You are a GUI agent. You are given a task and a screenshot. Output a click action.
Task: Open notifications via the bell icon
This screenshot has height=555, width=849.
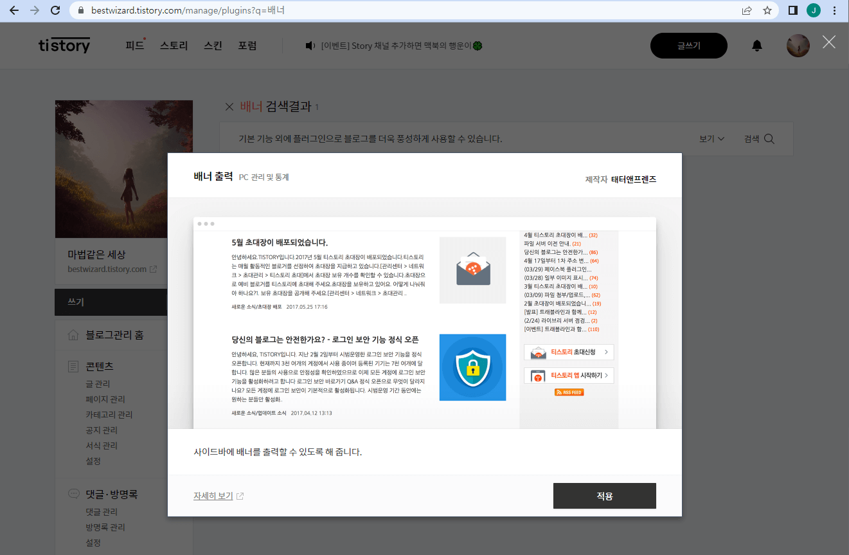tap(756, 45)
